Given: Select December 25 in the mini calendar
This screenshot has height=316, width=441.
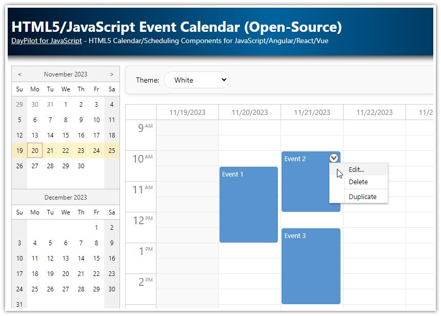Looking at the screenshot, I should [34, 289].
